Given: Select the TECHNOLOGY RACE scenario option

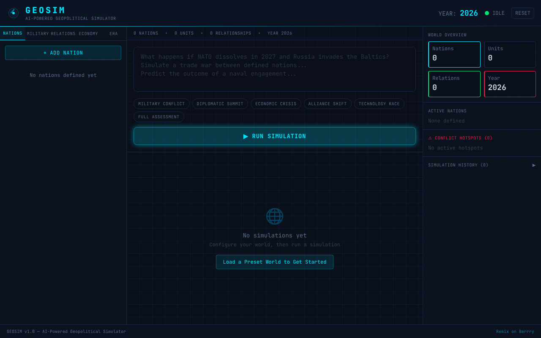Looking at the screenshot, I should 379,104.
